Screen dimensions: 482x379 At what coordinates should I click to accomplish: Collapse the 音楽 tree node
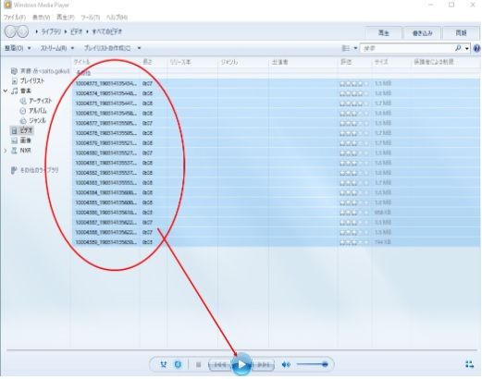(6, 91)
